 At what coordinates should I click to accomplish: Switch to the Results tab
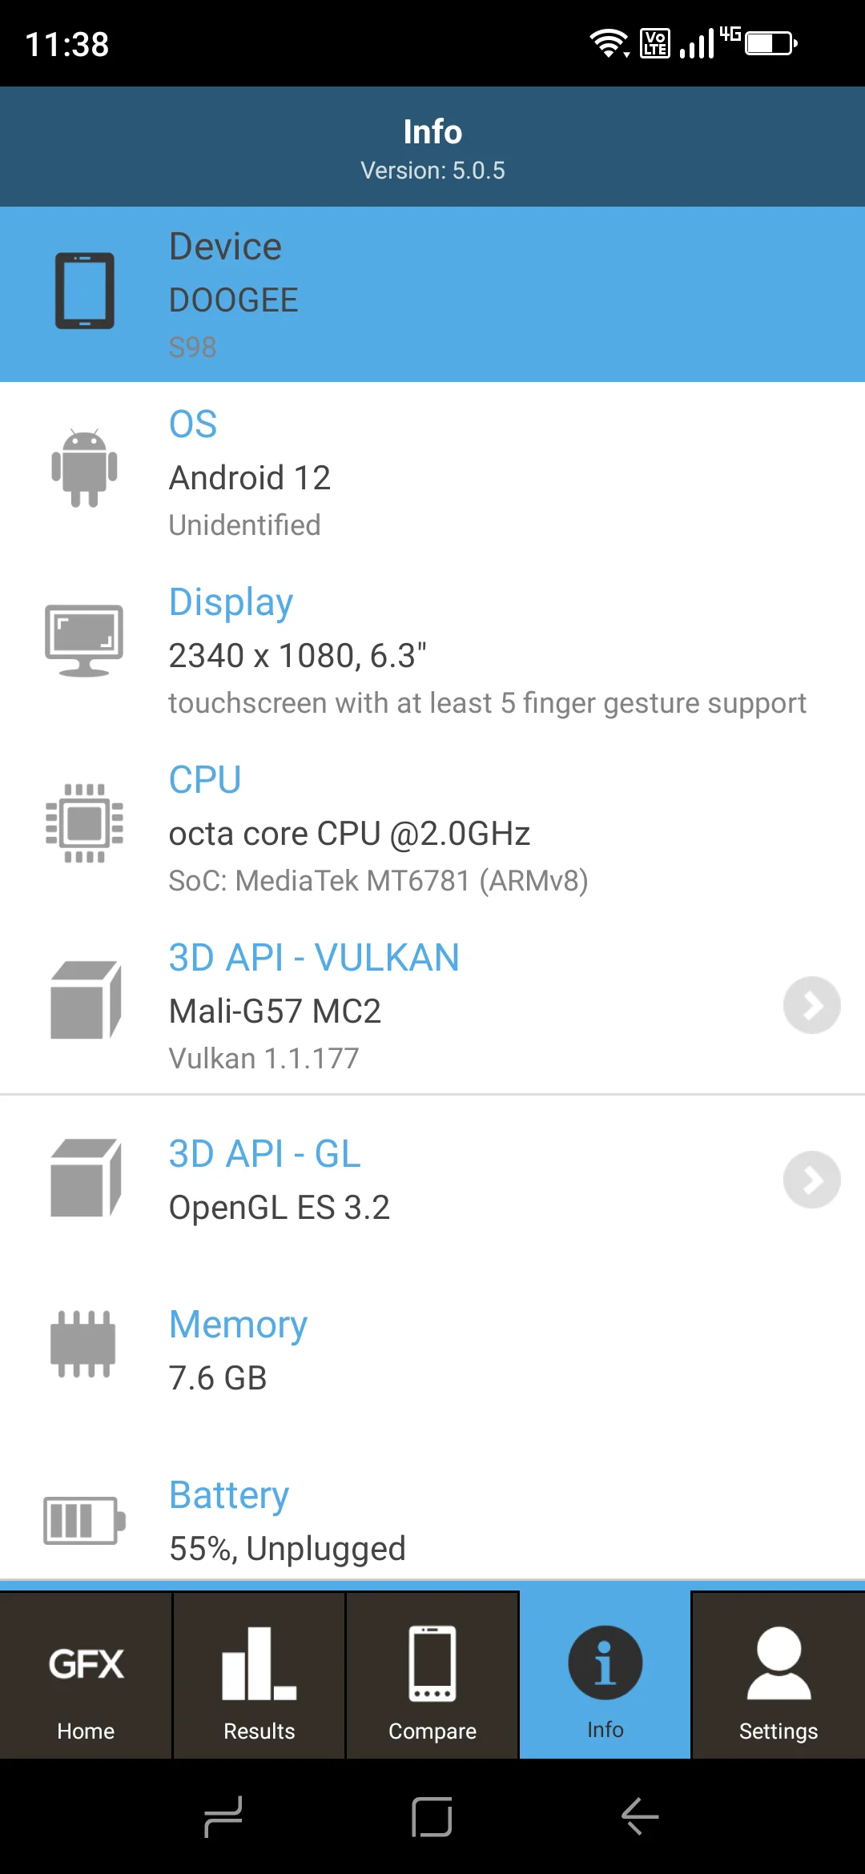point(259,1677)
